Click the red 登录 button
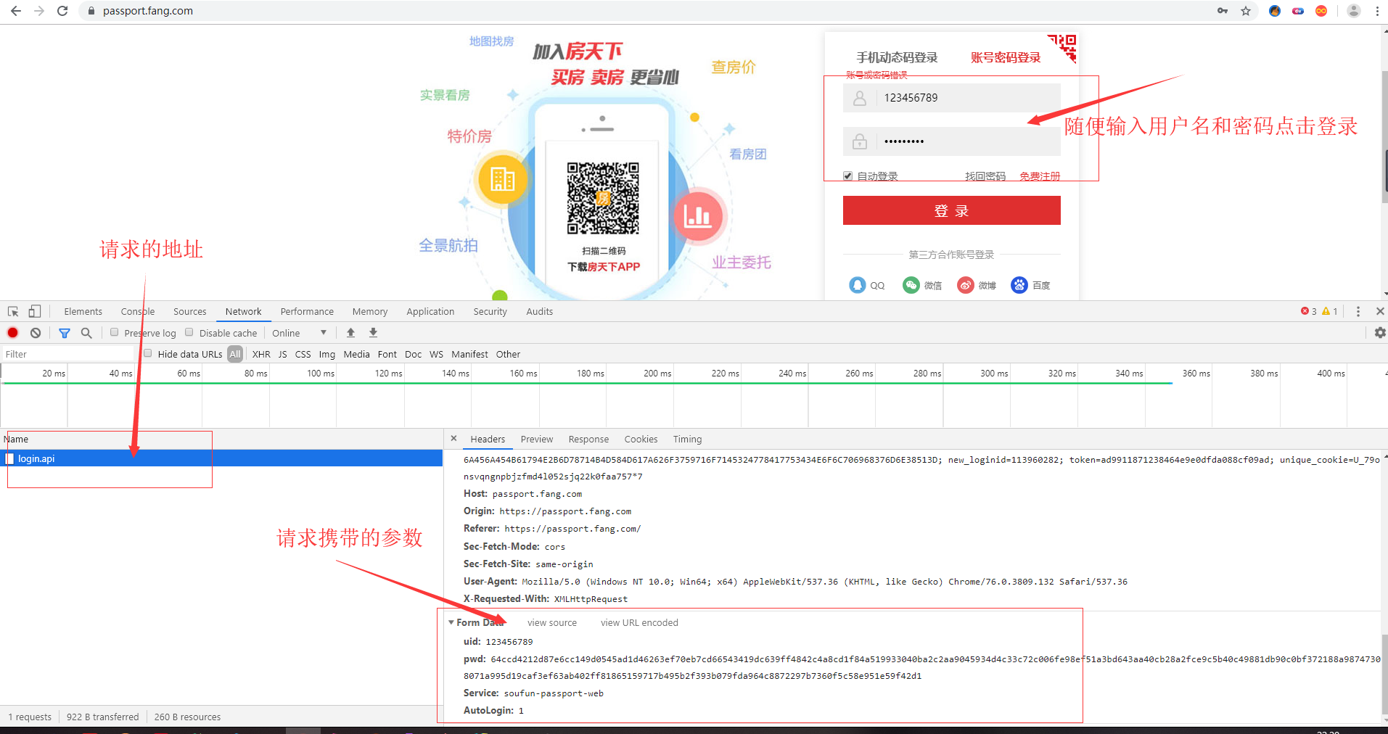 pos(951,210)
